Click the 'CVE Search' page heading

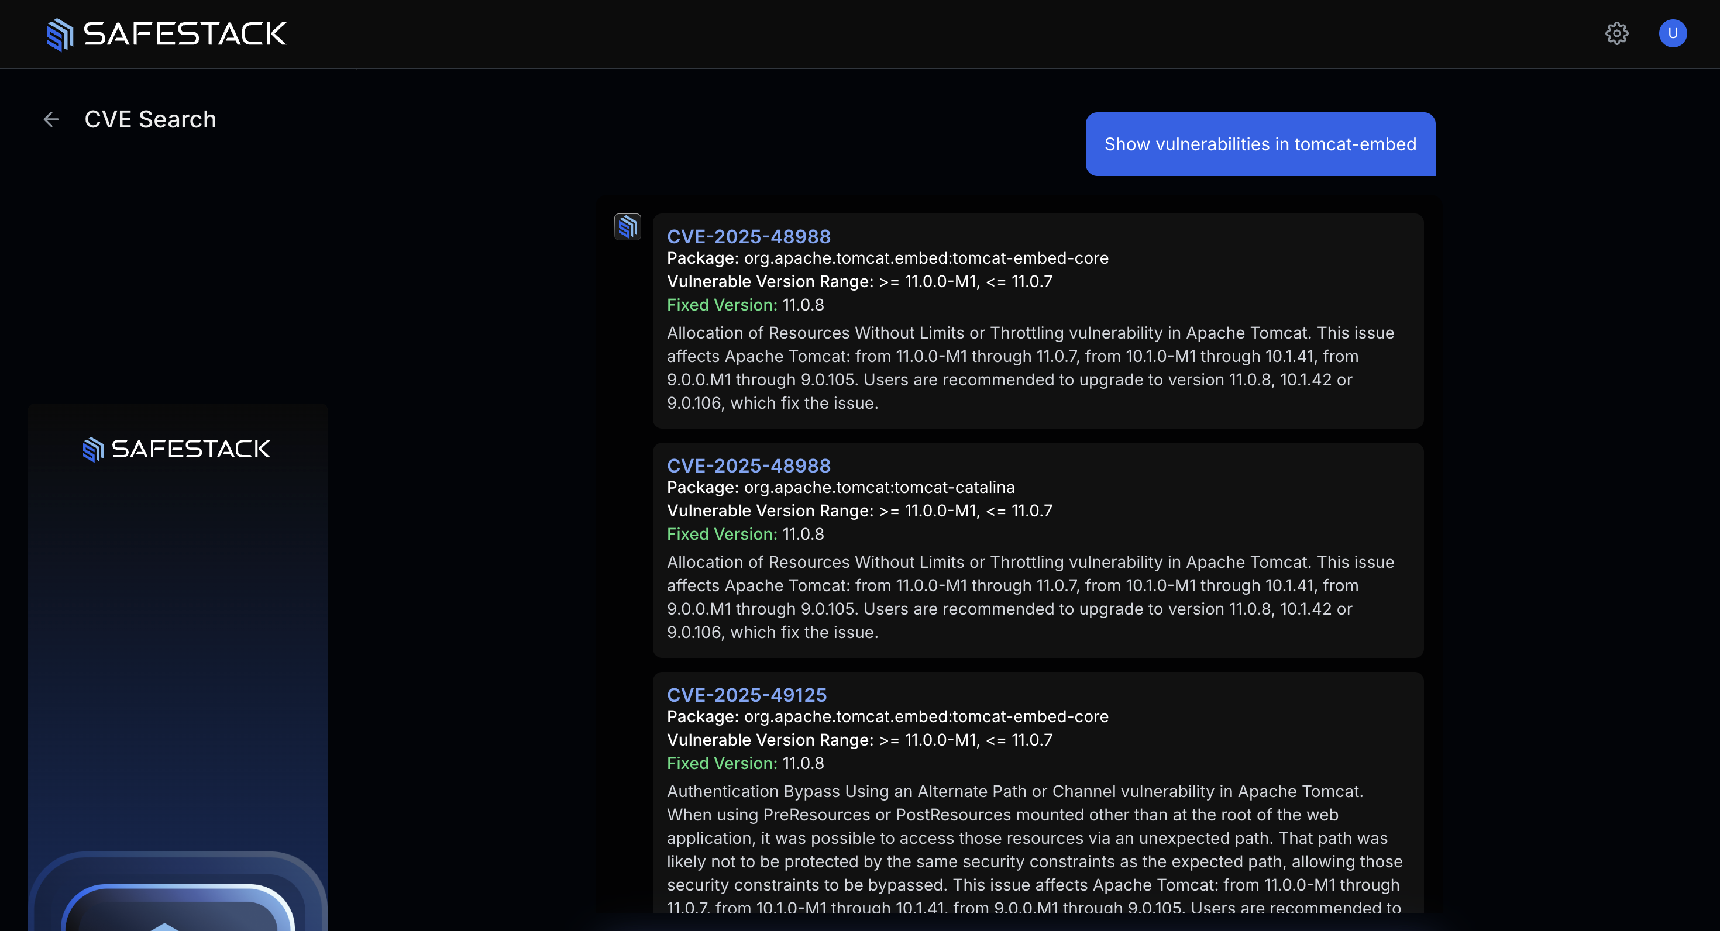click(150, 119)
